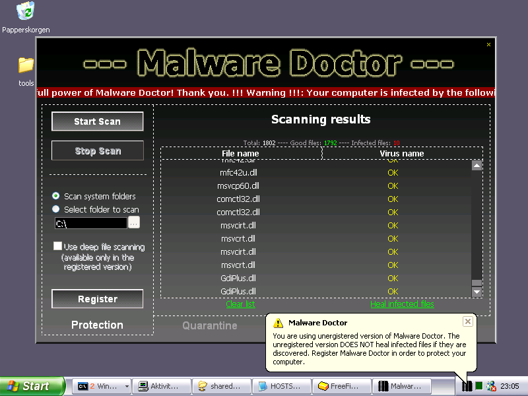Click the Malware Doctor tray icon
This screenshot has height=396, width=528.
[x=467, y=386]
